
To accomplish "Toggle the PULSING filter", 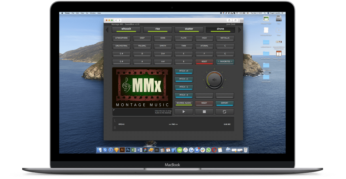I will (142, 46).
